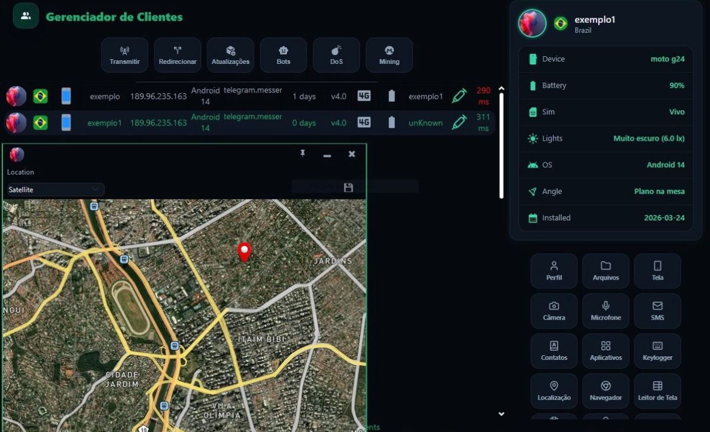Select the Mining tool
Image resolution: width=710 pixels, height=432 pixels.
(x=389, y=54)
